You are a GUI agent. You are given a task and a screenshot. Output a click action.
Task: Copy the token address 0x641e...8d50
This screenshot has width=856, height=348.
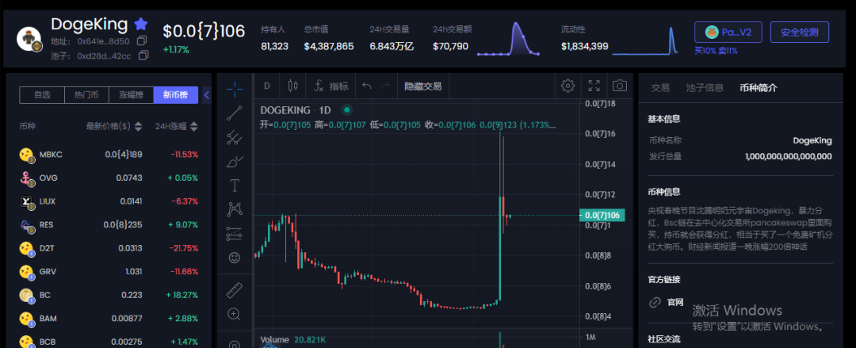(143, 40)
